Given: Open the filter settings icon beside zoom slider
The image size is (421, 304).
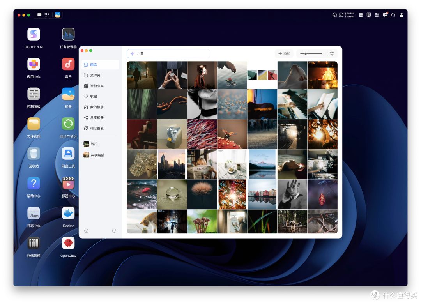Looking at the screenshot, I should click(332, 54).
